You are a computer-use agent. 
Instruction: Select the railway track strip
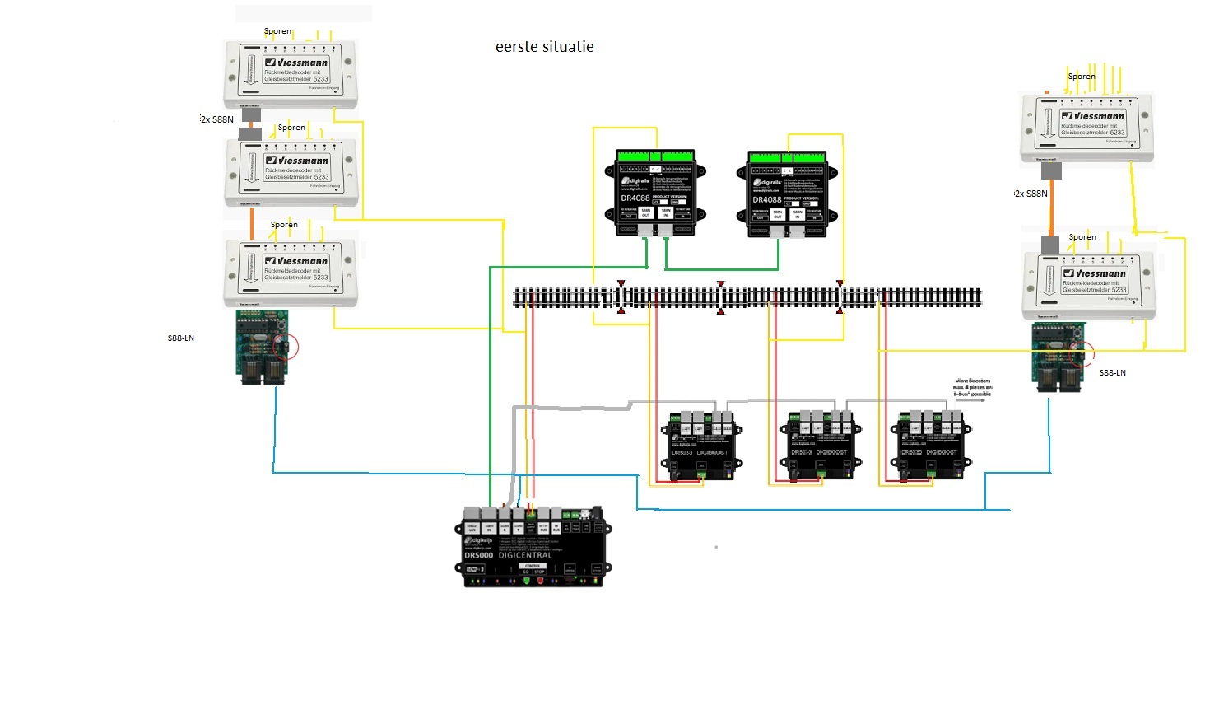pos(747,297)
